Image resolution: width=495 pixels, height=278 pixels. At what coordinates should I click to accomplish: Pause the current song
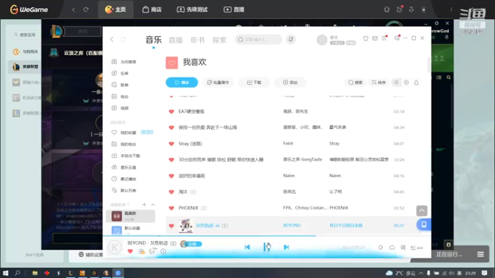267,247
